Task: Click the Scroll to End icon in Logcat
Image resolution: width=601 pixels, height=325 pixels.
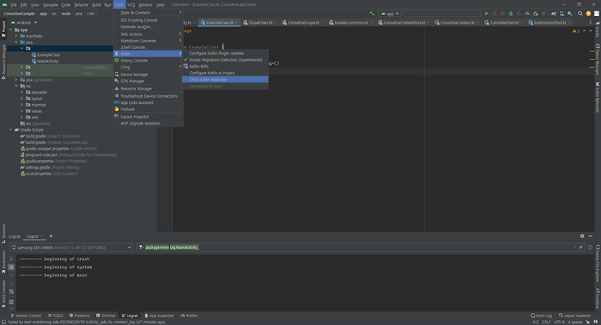Action: [x=11, y=267]
